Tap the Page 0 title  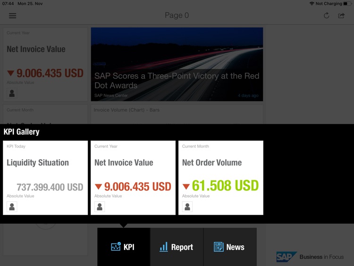tap(177, 16)
